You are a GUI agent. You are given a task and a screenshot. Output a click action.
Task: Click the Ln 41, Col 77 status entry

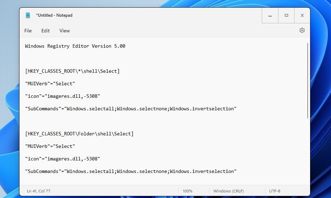39,191
